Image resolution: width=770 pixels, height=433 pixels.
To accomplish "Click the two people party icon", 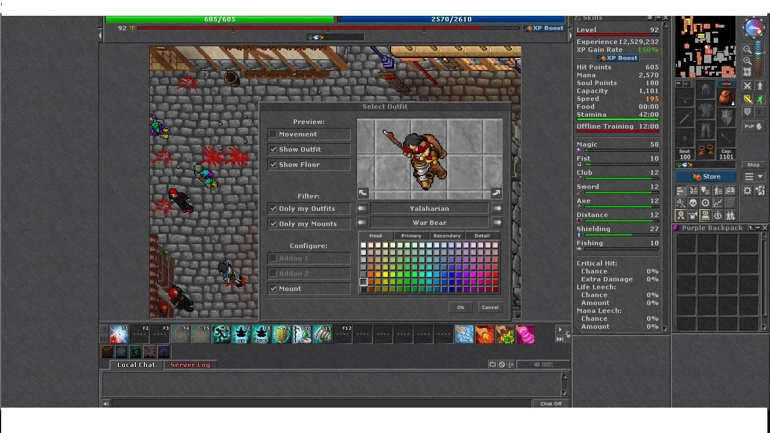I will [730, 215].
